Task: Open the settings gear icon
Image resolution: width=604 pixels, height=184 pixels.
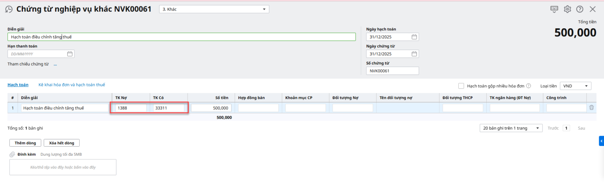Action: click(x=567, y=9)
